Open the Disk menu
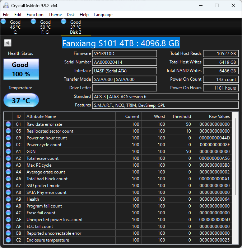This screenshot has width=242, height=248. click(71, 15)
